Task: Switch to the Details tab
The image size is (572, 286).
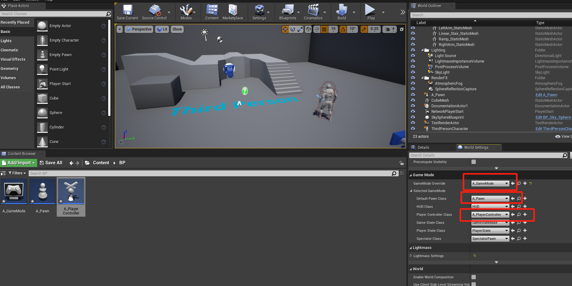Action: pos(423,148)
